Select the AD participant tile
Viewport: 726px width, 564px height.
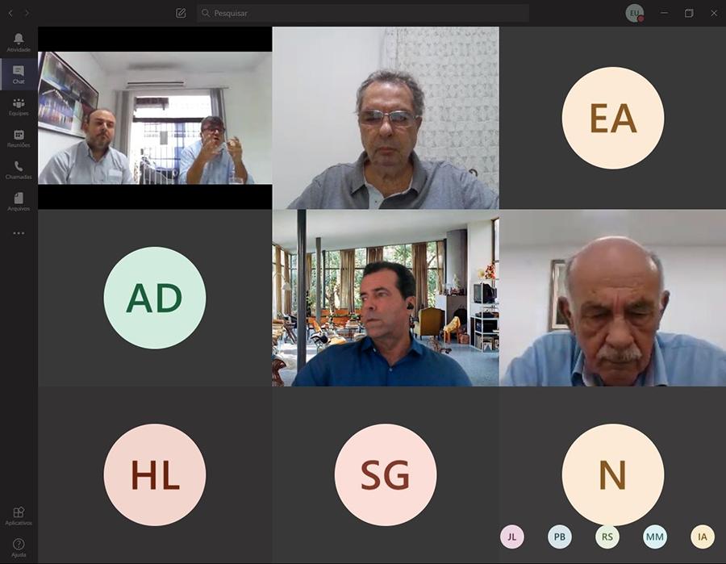[x=155, y=298]
